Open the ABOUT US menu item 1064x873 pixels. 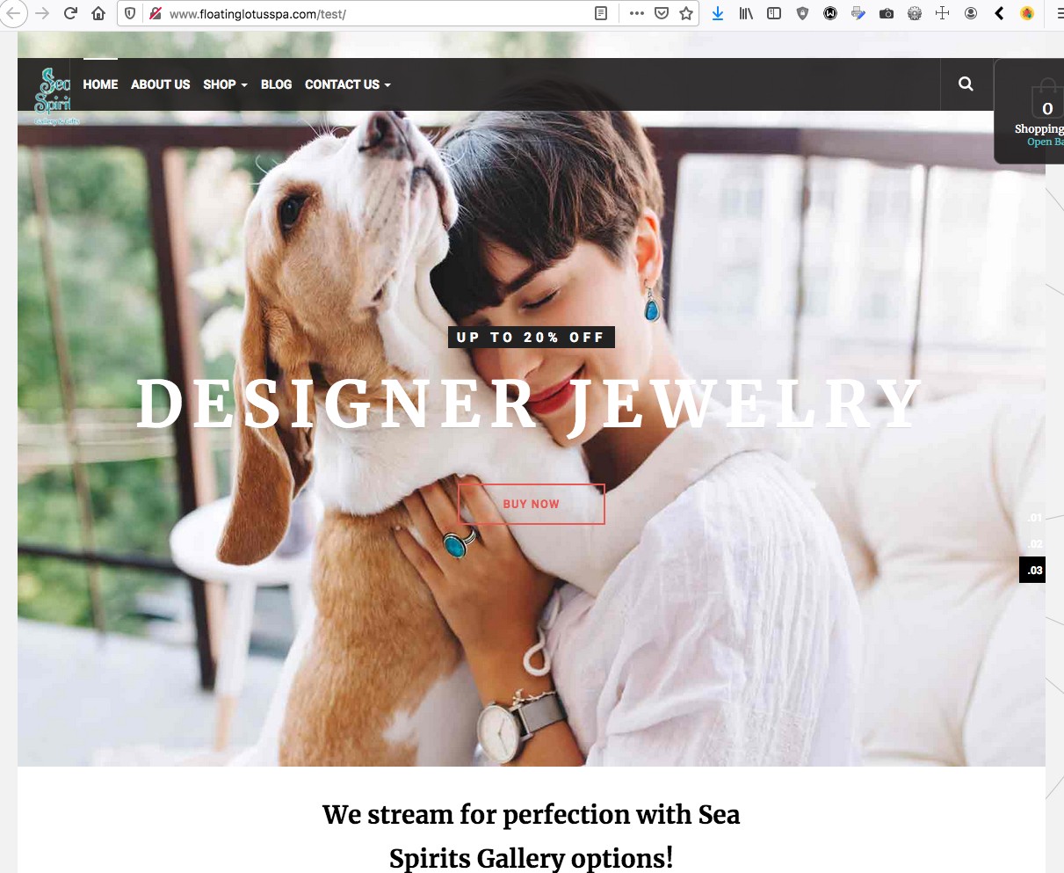(x=160, y=84)
